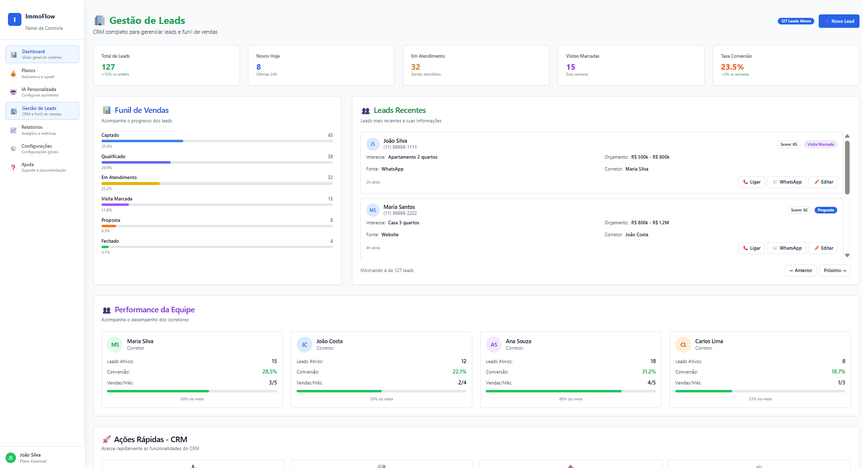Viewport: 863px width, 468px height.
Task: Click João Silva's avatar in Leads Recentes
Action: tap(373, 144)
